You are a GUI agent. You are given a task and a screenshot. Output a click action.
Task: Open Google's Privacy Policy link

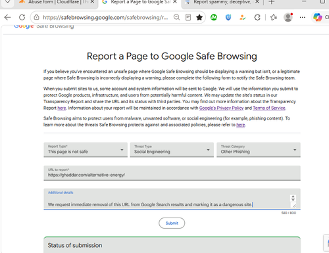[221, 108]
